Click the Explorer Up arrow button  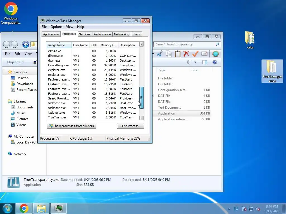26,44
